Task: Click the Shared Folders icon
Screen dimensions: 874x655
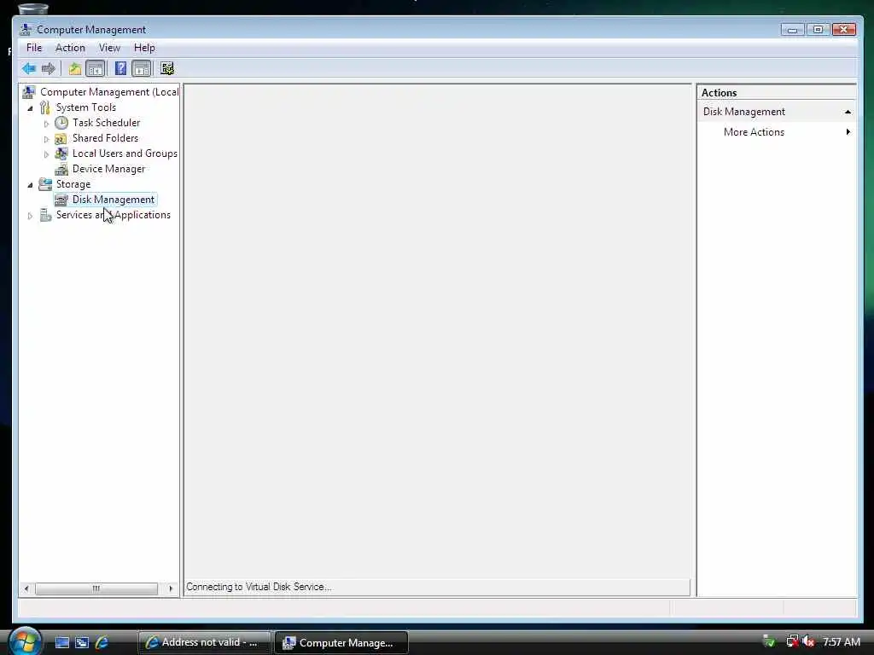Action: tap(61, 138)
